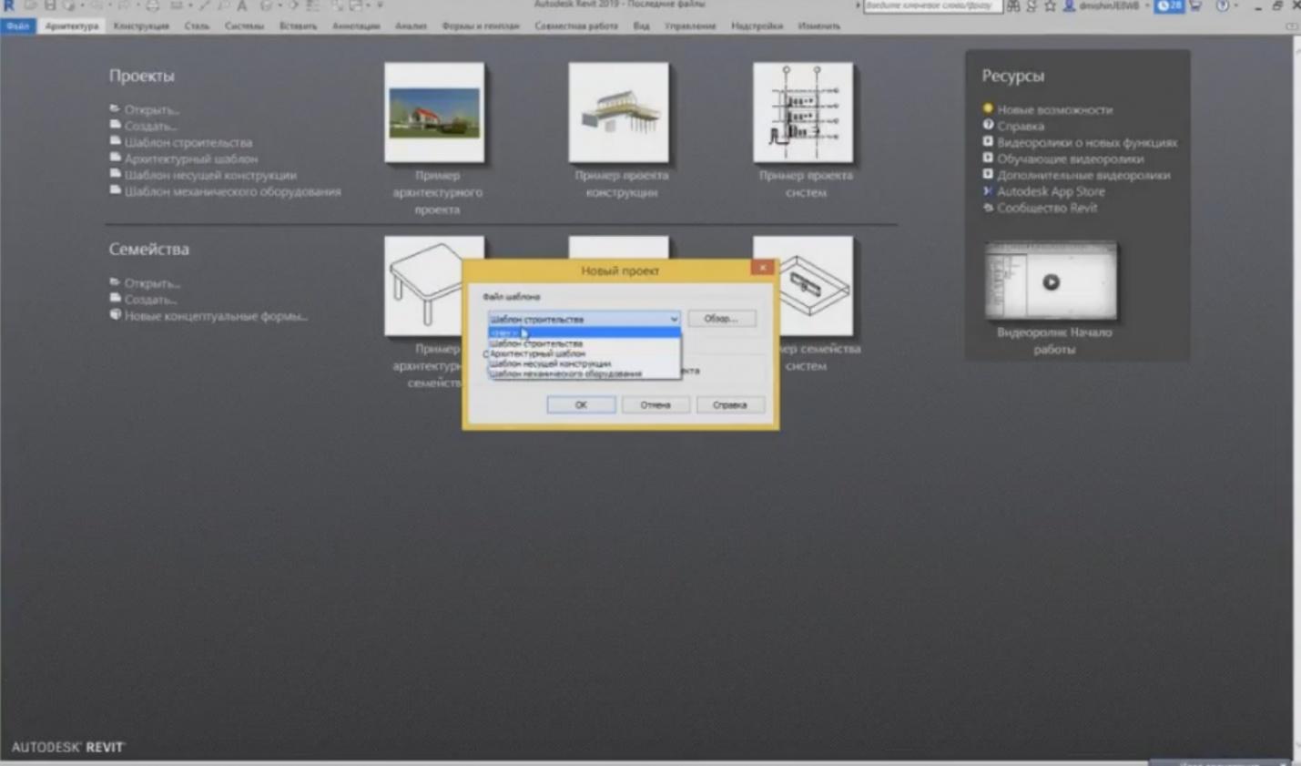Open the signed-in user account icon

(x=1069, y=5)
